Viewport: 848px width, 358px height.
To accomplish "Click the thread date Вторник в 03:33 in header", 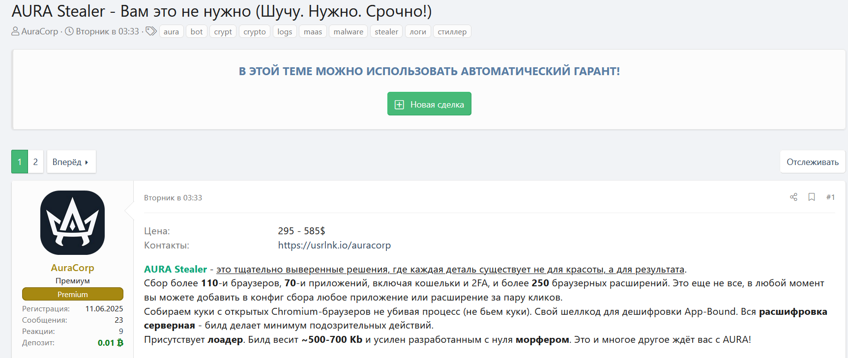I will [x=108, y=31].
